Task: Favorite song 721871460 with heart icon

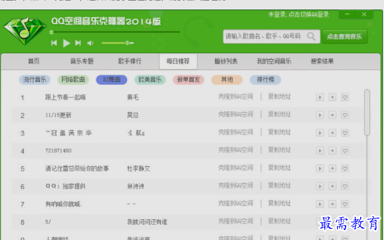Action: [345, 150]
